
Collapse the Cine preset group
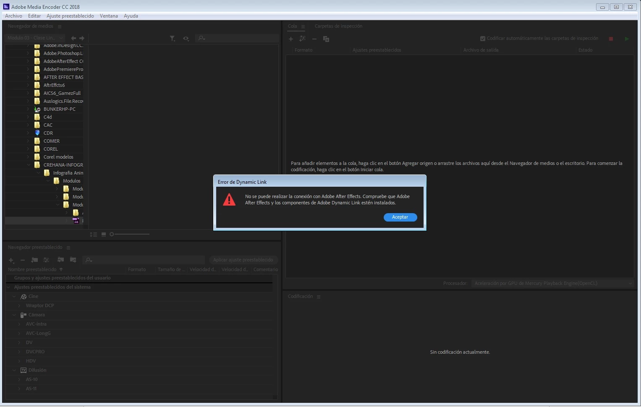point(14,297)
